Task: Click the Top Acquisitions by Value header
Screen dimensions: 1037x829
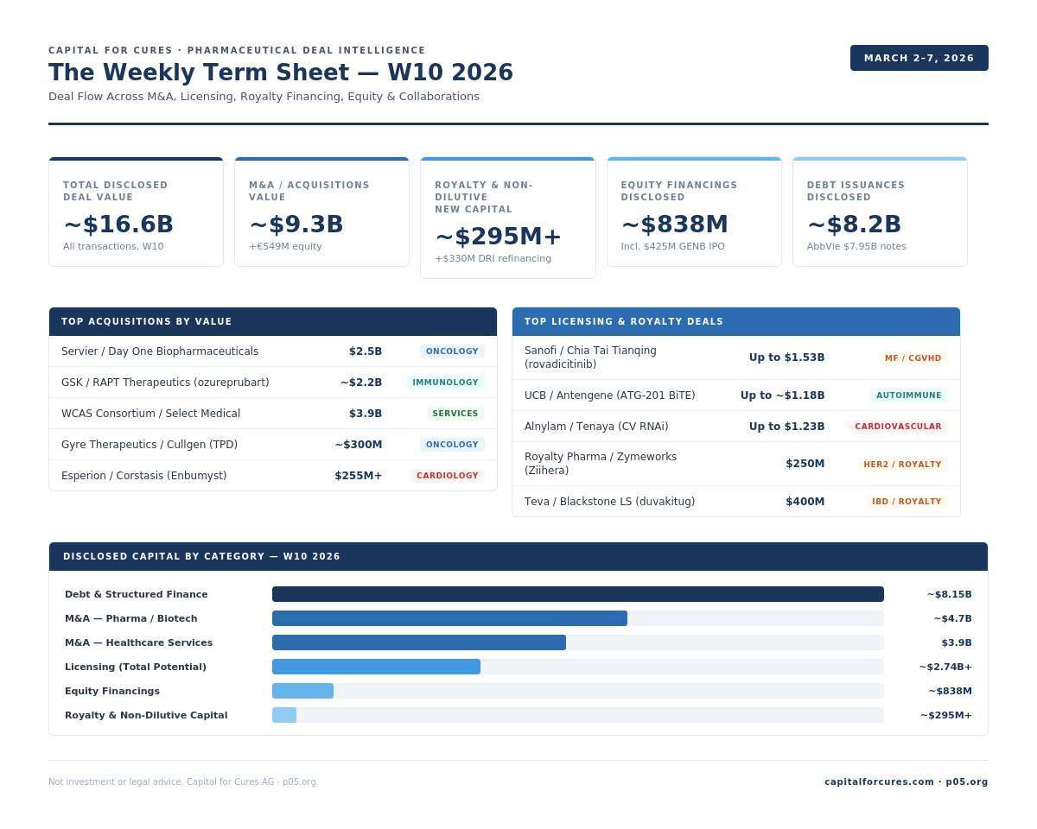Action: click(x=272, y=322)
